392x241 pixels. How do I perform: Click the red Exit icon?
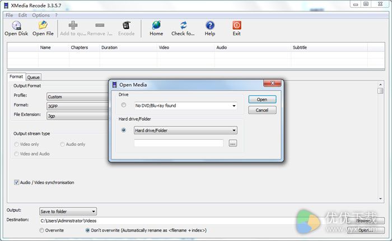click(237, 25)
